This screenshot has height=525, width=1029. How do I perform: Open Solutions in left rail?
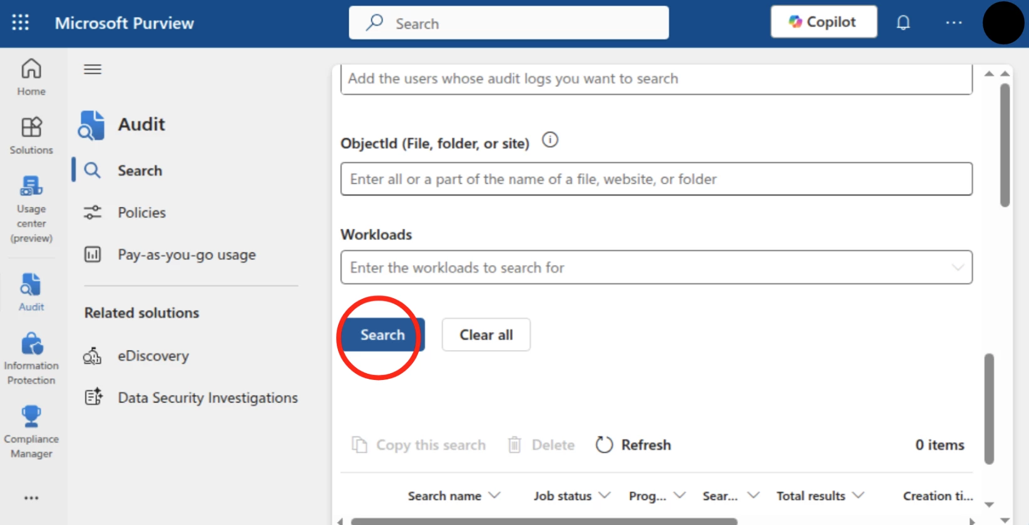(x=31, y=136)
